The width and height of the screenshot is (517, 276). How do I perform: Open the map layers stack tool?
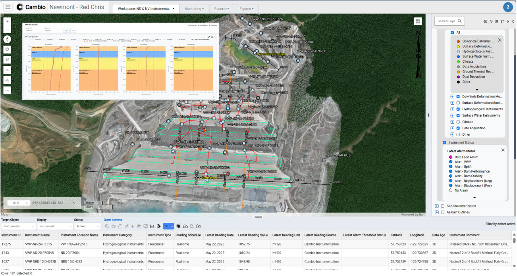pos(8,59)
